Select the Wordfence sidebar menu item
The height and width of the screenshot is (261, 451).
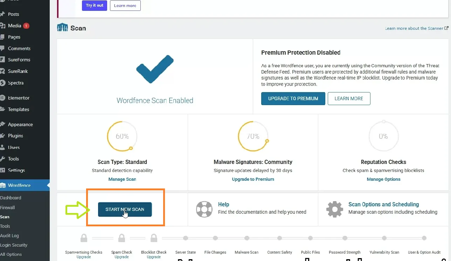pos(25,185)
